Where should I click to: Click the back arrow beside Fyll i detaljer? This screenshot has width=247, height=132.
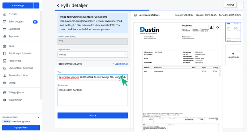[58, 5]
